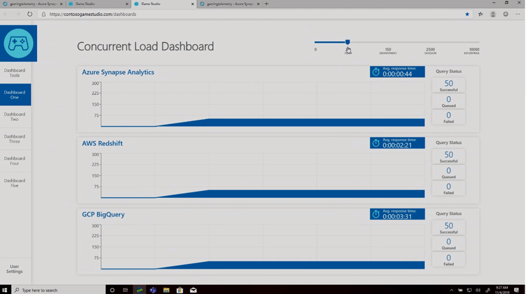Open browser settings ellipsis menu
This screenshot has width=526, height=294.
click(518, 14)
